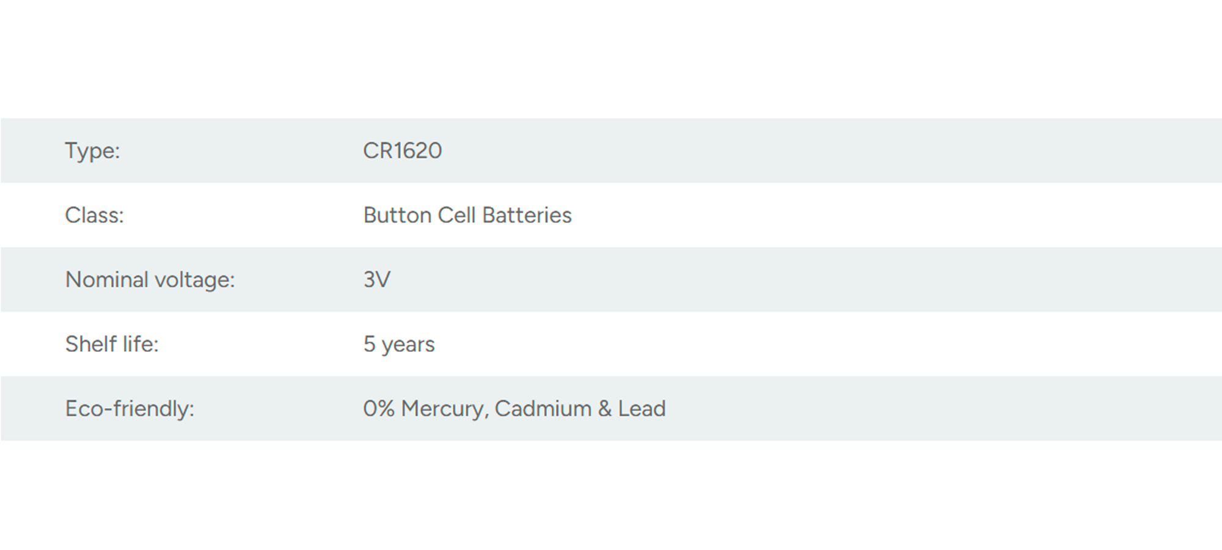Click the "Class:" label
1222x550 pixels.
[x=94, y=215]
